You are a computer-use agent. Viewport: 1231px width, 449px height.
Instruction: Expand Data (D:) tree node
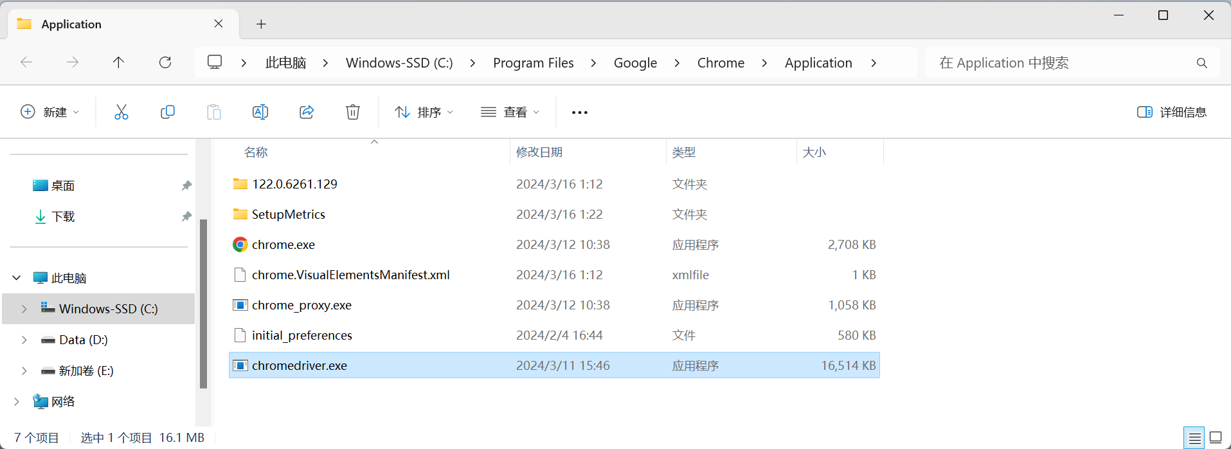coord(24,340)
